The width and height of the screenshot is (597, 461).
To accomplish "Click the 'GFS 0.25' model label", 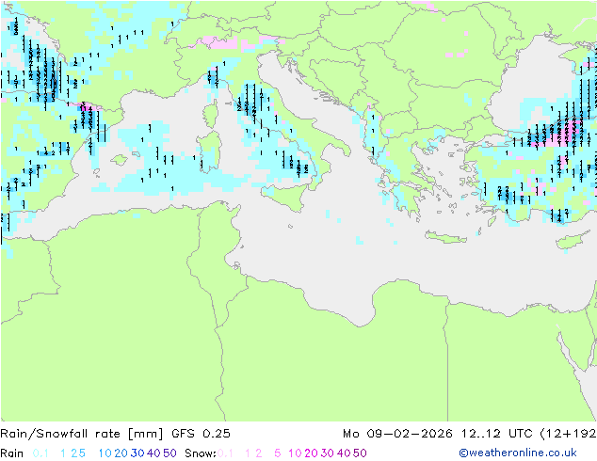I will pos(201,434).
